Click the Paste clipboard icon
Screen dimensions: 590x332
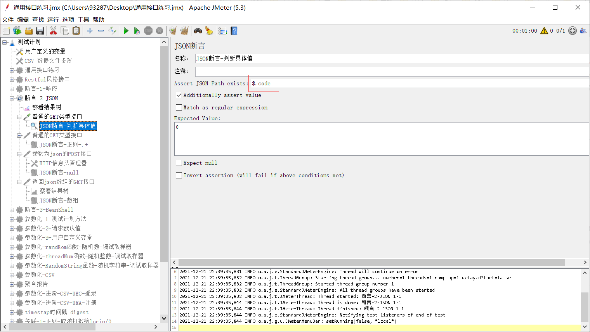76,31
